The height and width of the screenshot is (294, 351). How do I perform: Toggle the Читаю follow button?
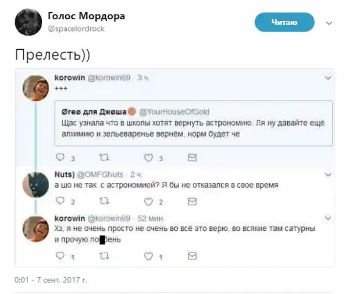(x=285, y=22)
